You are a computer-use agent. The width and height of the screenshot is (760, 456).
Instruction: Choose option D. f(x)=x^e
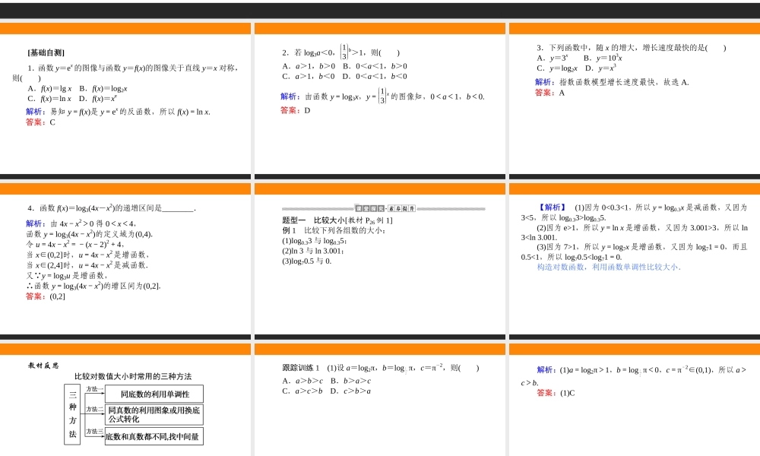click(x=98, y=99)
